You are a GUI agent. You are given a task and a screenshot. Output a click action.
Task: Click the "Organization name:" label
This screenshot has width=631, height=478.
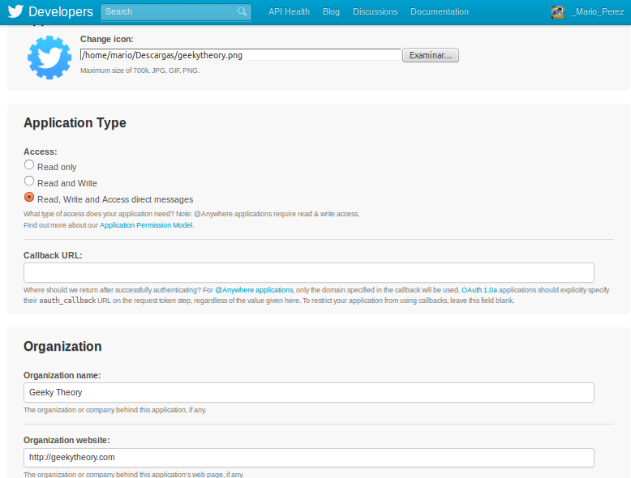click(62, 375)
